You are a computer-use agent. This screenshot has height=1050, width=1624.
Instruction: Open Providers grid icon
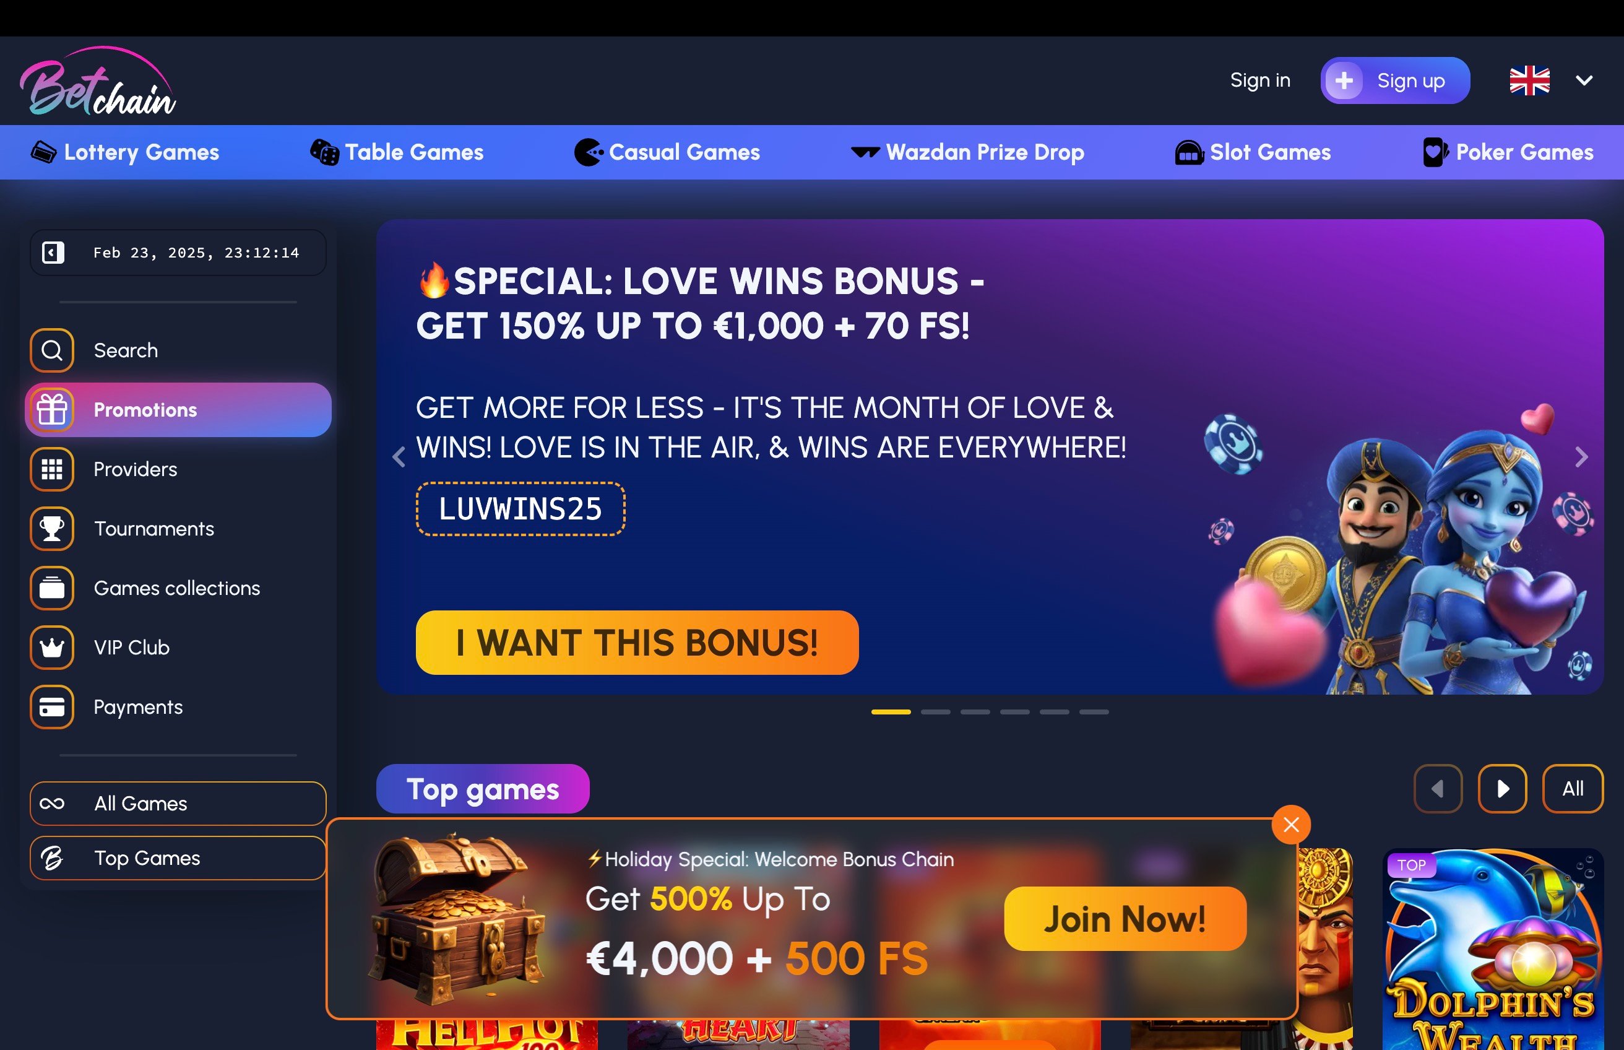coord(52,469)
